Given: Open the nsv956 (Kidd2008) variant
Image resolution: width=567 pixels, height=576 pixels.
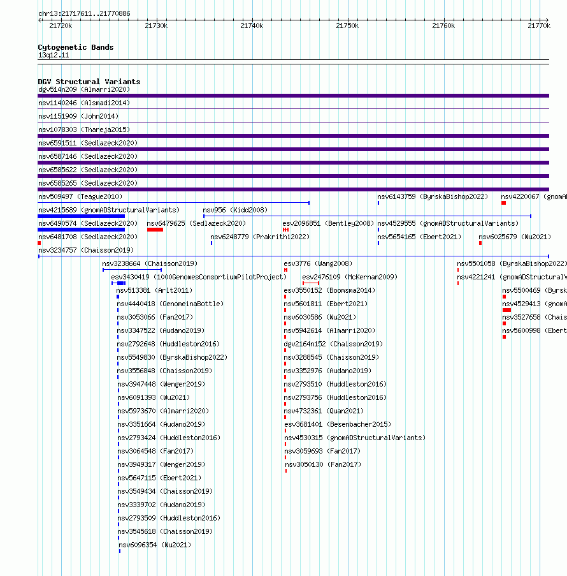Looking at the screenshot, I should pyautogui.click(x=235, y=210).
